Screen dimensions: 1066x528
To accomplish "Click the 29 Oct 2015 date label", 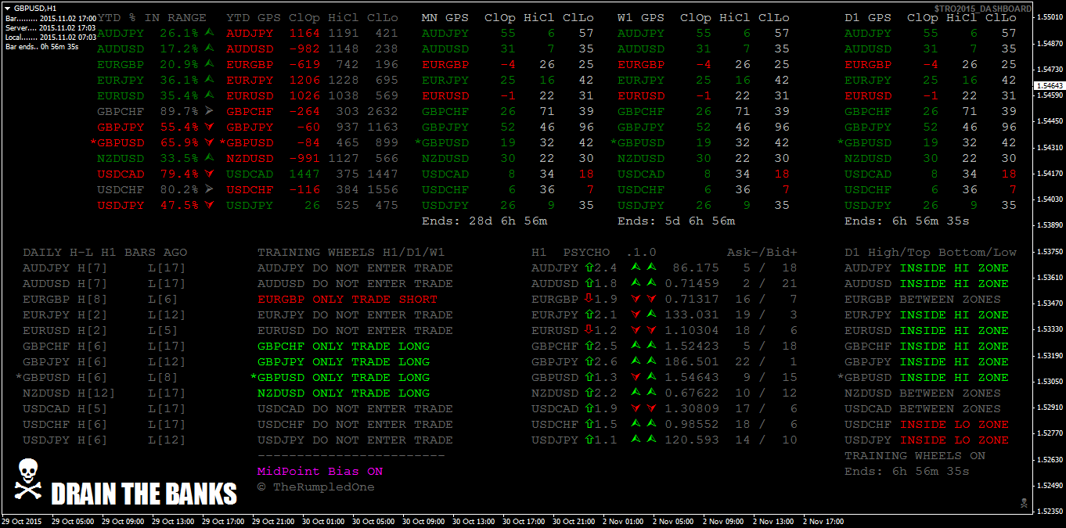I will (22, 521).
